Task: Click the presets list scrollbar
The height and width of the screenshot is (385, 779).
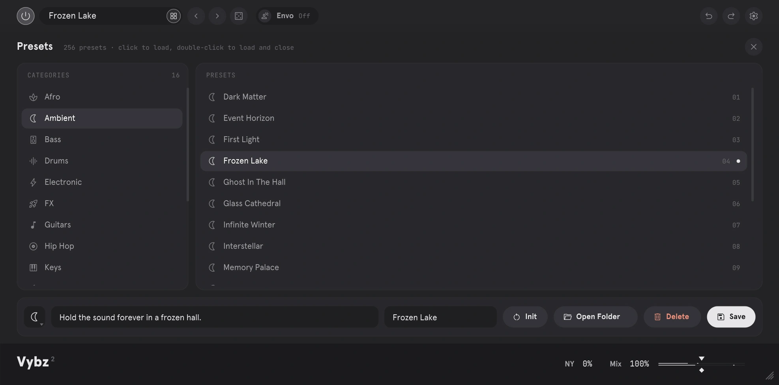Action: pos(753,145)
